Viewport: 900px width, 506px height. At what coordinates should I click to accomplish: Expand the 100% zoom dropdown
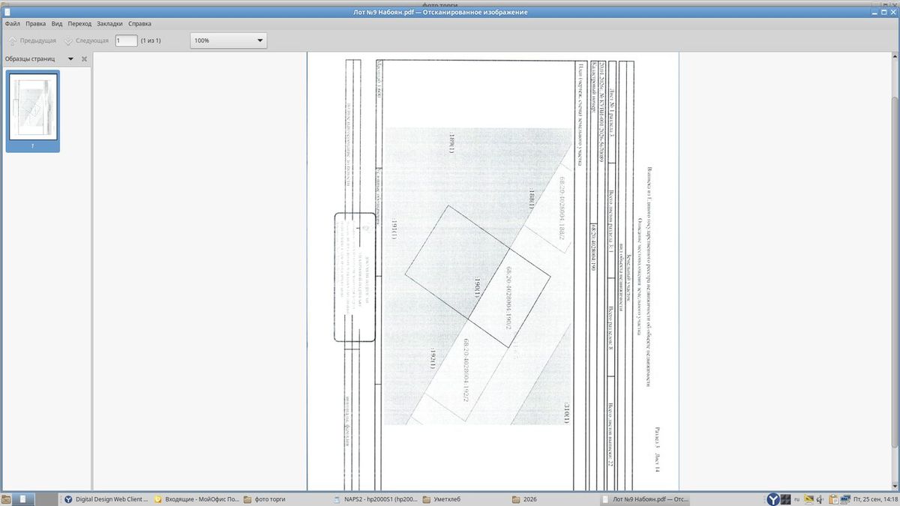(229, 40)
